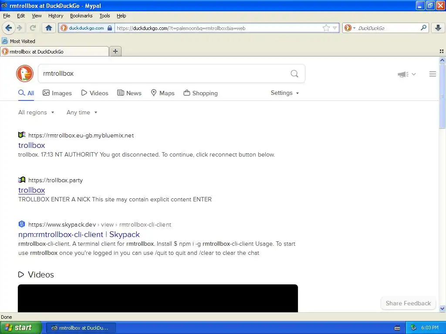Screen dimensions: 446x334
Task: Open the Videos section heading
Action: pyautogui.click(x=36, y=275)
